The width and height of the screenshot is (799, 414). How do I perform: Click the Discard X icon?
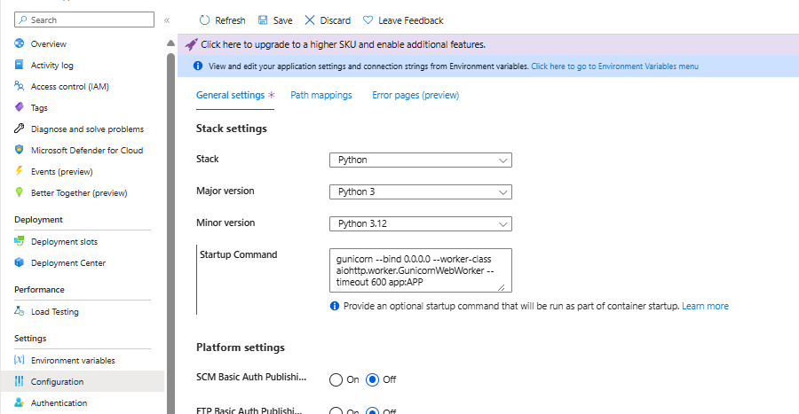310,20
